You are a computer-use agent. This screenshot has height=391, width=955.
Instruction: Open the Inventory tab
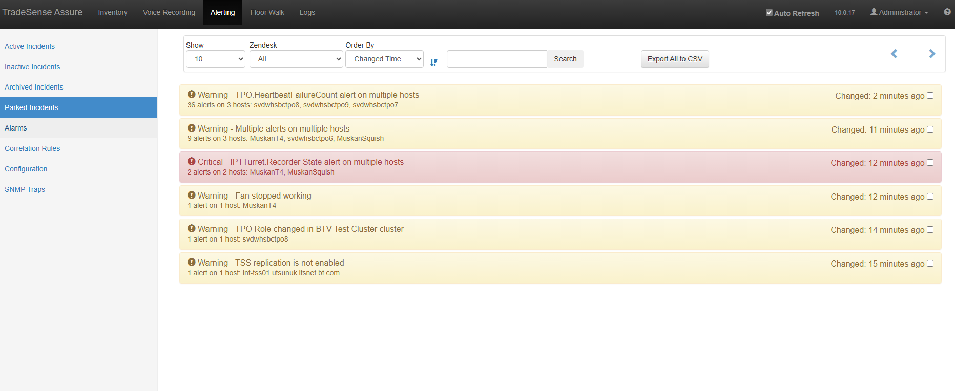(113, 12)
